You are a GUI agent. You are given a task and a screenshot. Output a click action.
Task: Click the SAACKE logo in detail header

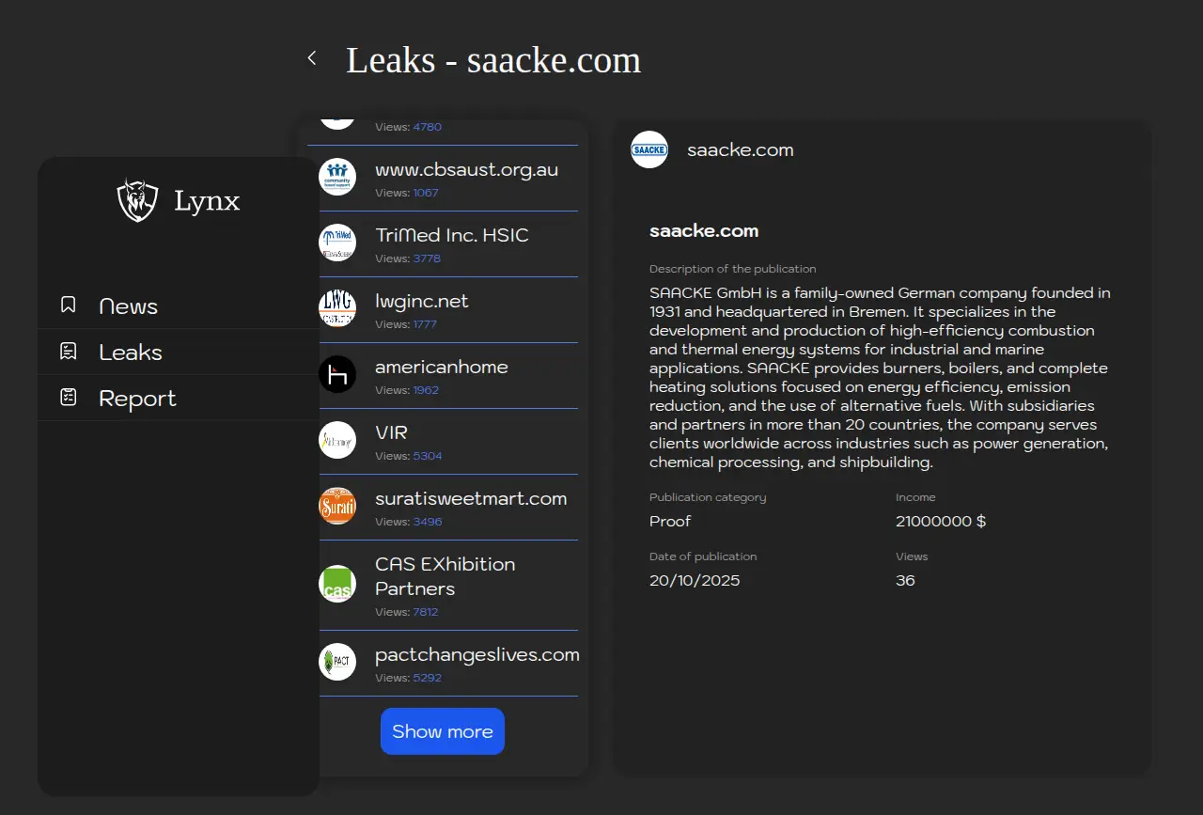pyautogui.click(x=649, y=149)
